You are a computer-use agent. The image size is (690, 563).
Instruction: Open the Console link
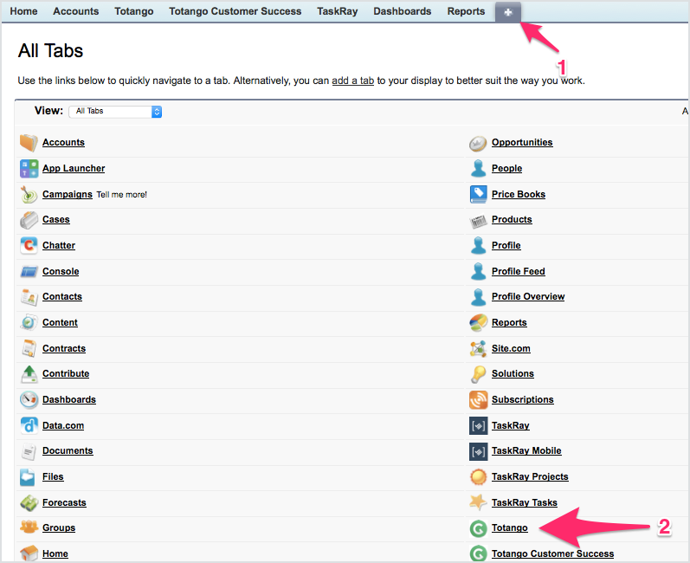[61, 272]
